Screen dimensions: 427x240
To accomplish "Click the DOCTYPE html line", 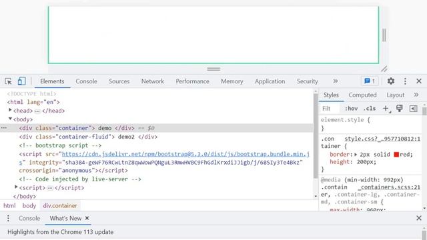I will click(31, 93).
